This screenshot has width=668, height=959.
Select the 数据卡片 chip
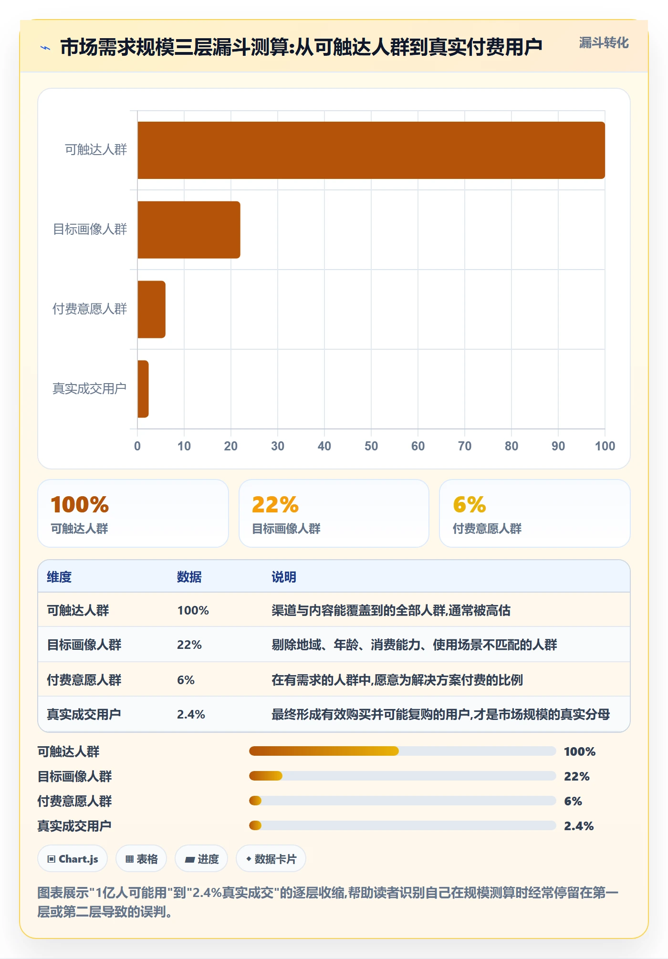[271, 859]
